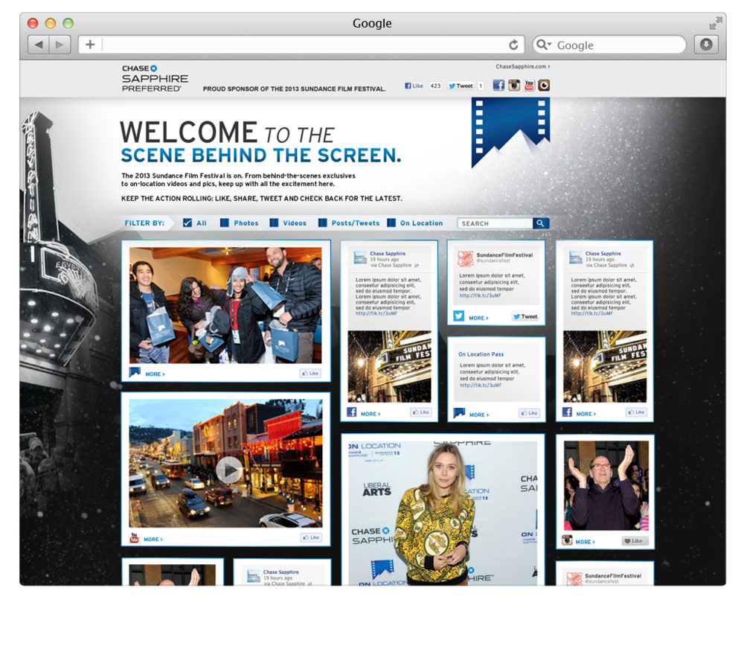744x652 pixels.
Task: Click Facebook icon on first Chase Sapphire post
Action: 352,412
